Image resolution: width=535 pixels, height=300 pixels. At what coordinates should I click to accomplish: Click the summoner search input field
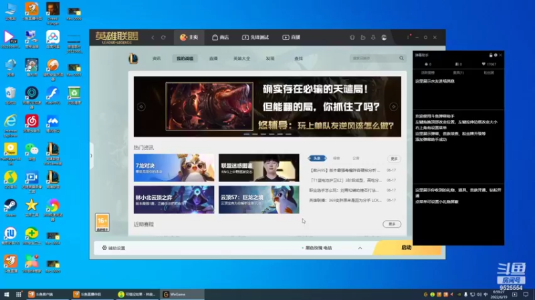(x=374, y=58)
